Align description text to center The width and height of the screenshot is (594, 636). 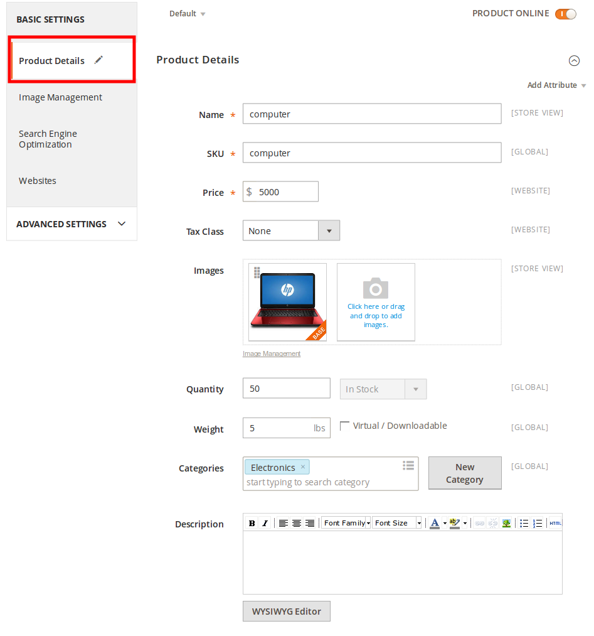click(297, 523)
